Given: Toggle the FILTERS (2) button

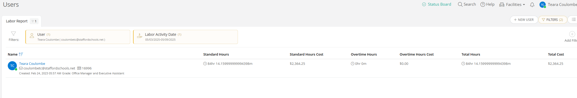Looking at the screenshot, I should [552, 20].
